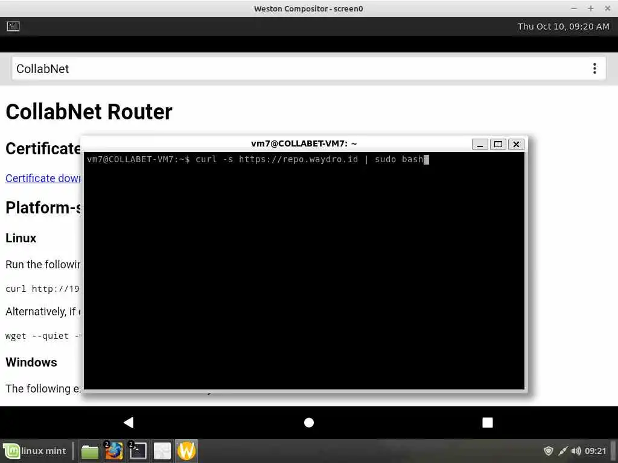Maximize the vm7 terminal window
Viewport: 618px width, 463px height.
[x=498, y=144]
